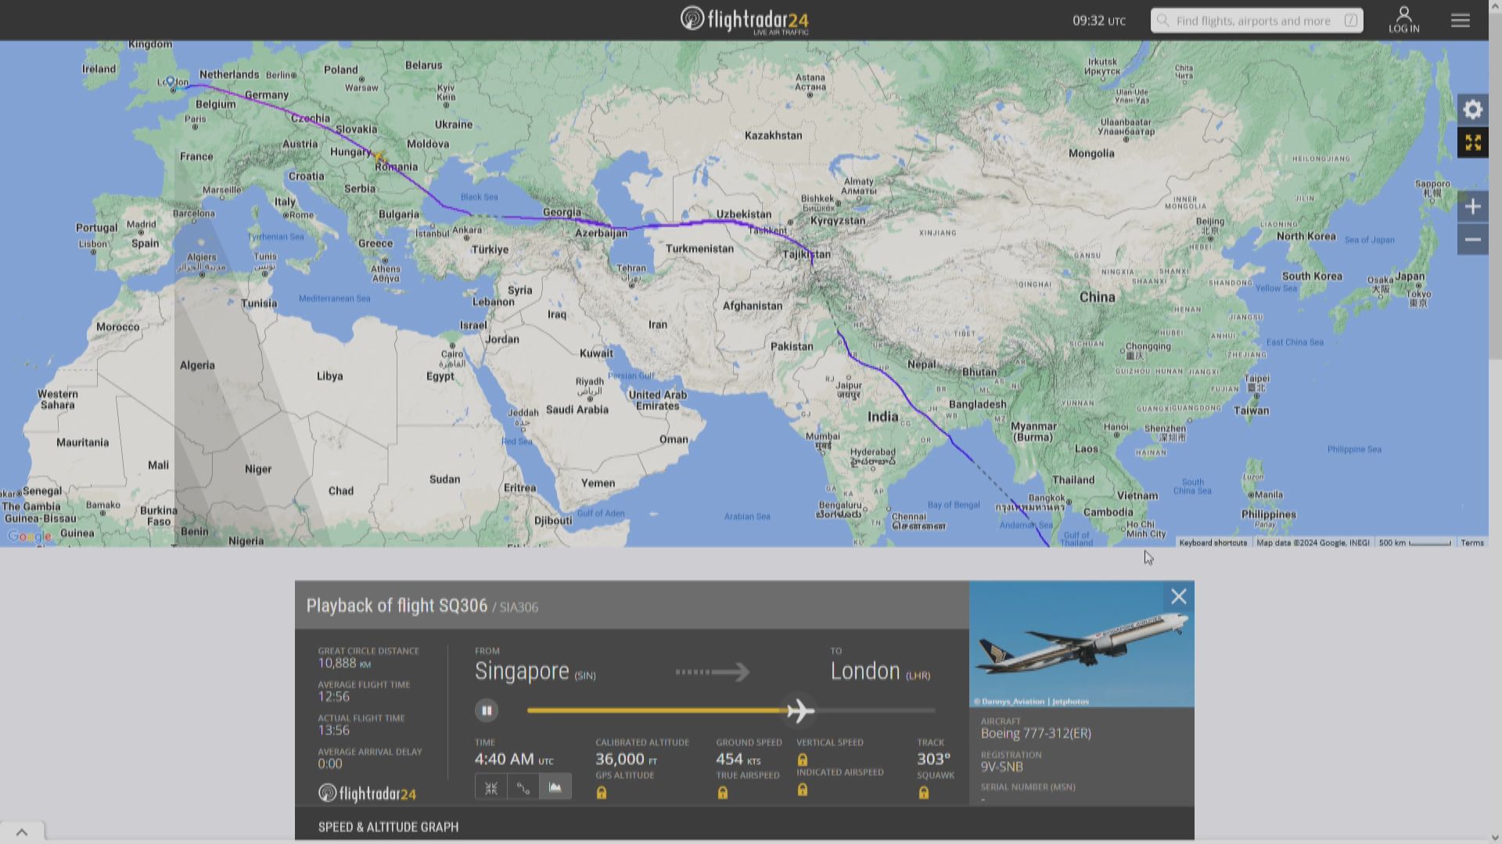The height and width of the screenshot is (844, 1502).
Task: Click the Flightradar24 logo in playback panel
Action: click(367, 793)
